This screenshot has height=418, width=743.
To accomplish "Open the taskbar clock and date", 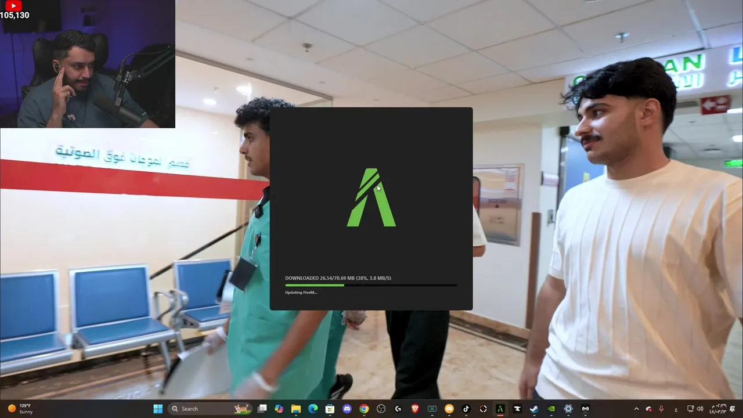I will click(717, 409).
